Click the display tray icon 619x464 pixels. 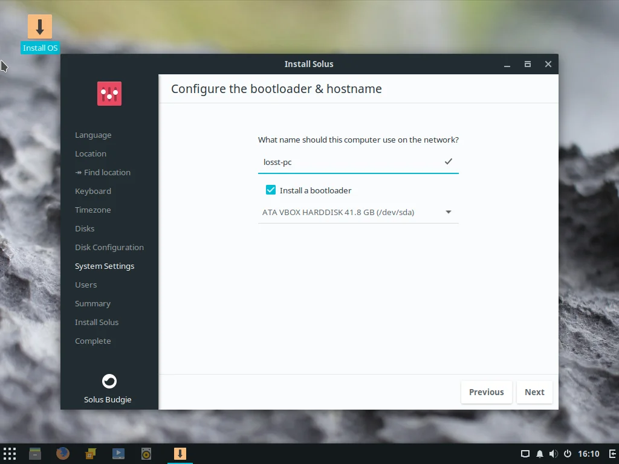coord(525,454)
